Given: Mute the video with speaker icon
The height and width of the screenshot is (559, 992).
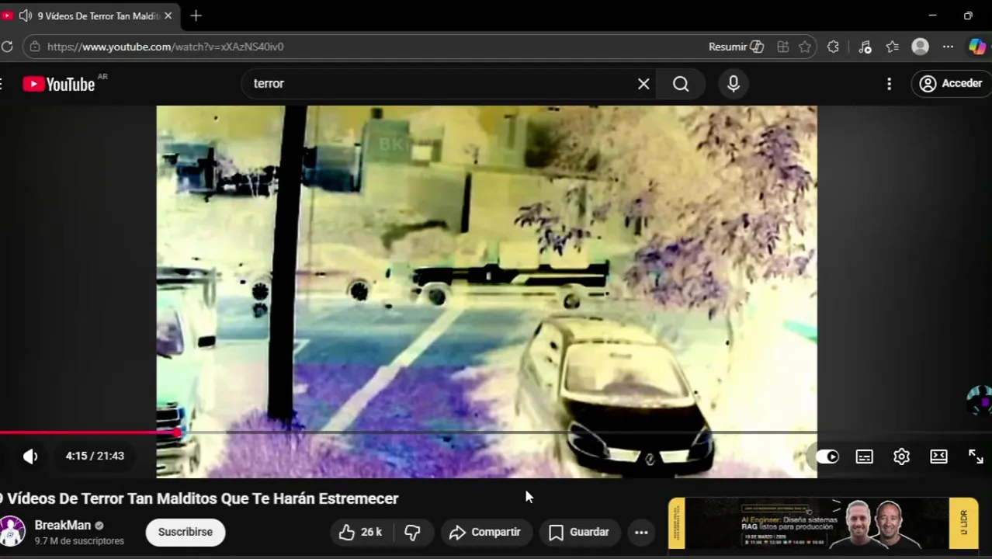Looking at the screenshot, I should (30, 457).
